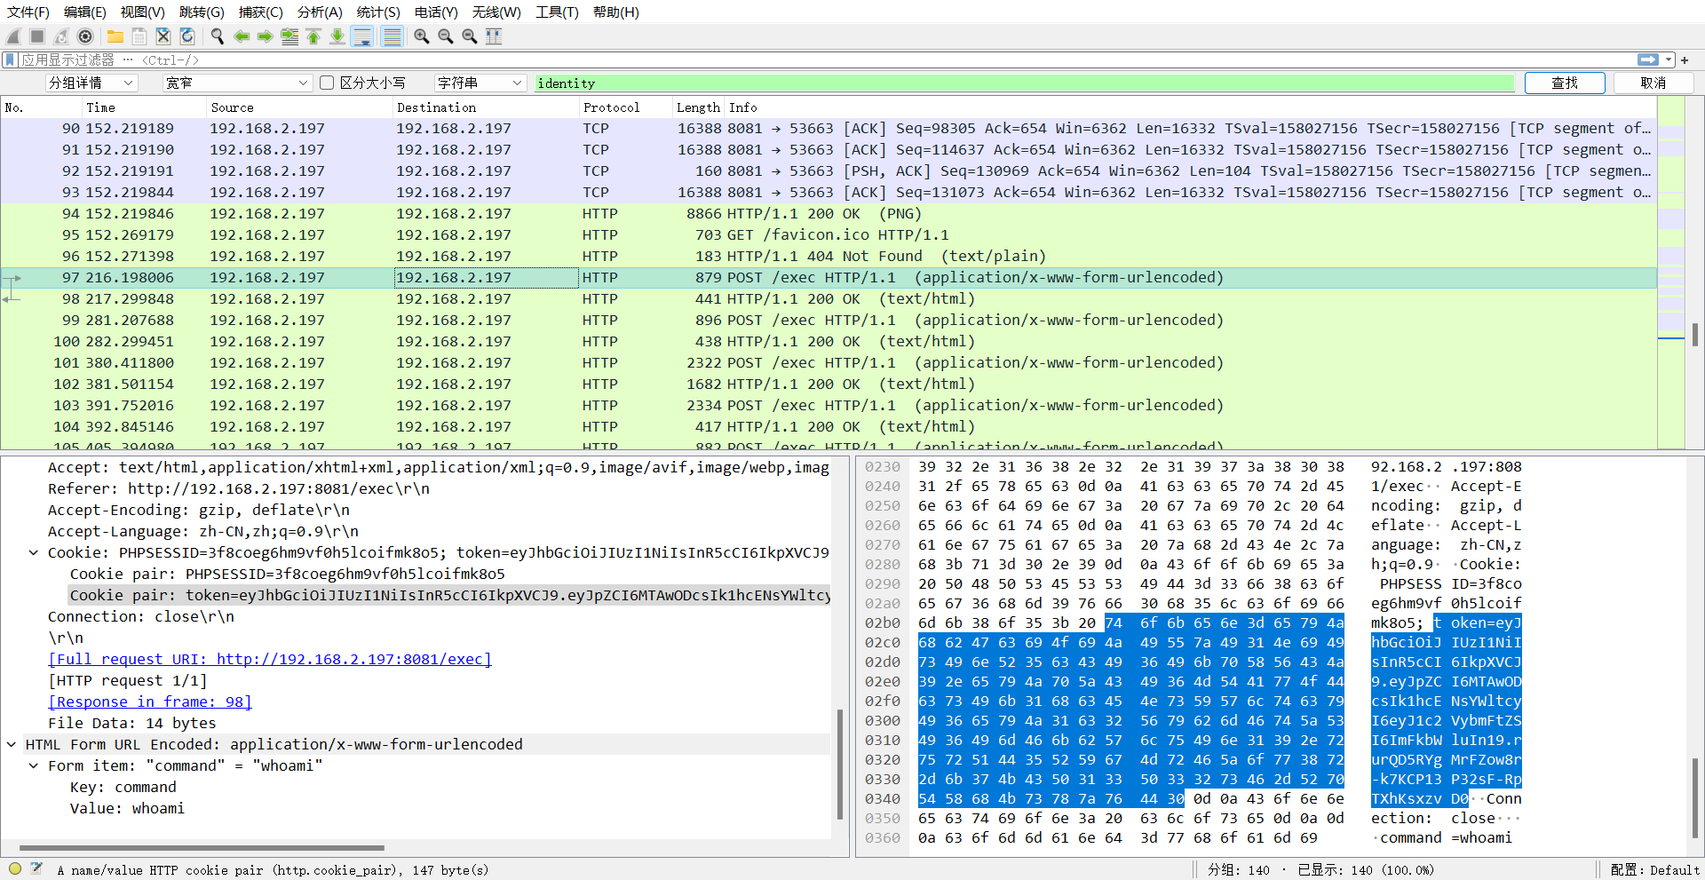Select packet 95 GET /favicon.ico row
Image resolution: width=1705 pixels, height=880 pixels.
(829, 235)
